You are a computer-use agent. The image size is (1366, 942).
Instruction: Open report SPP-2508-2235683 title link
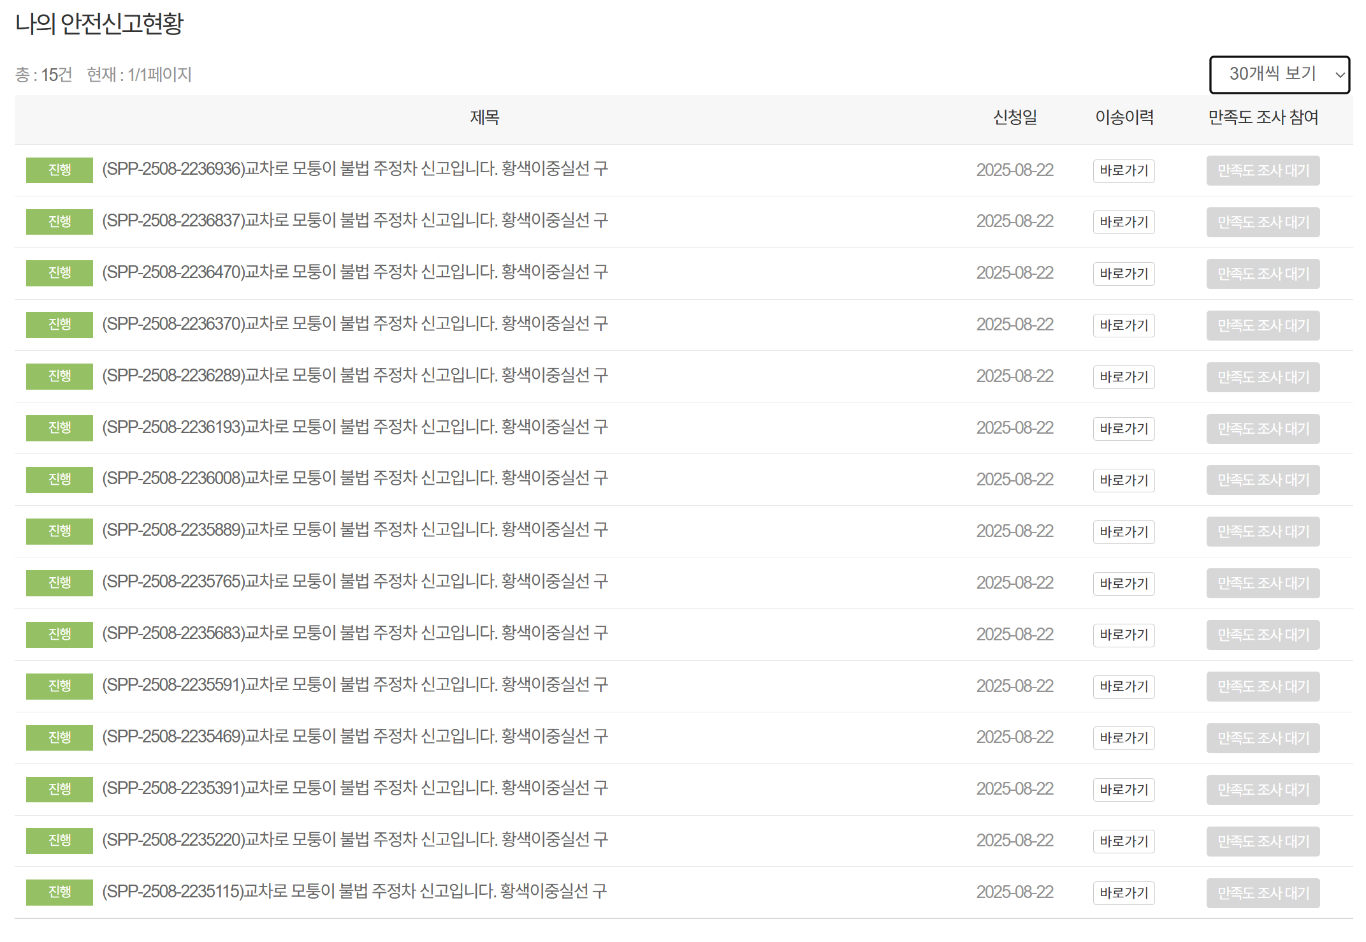pos(355,633)
